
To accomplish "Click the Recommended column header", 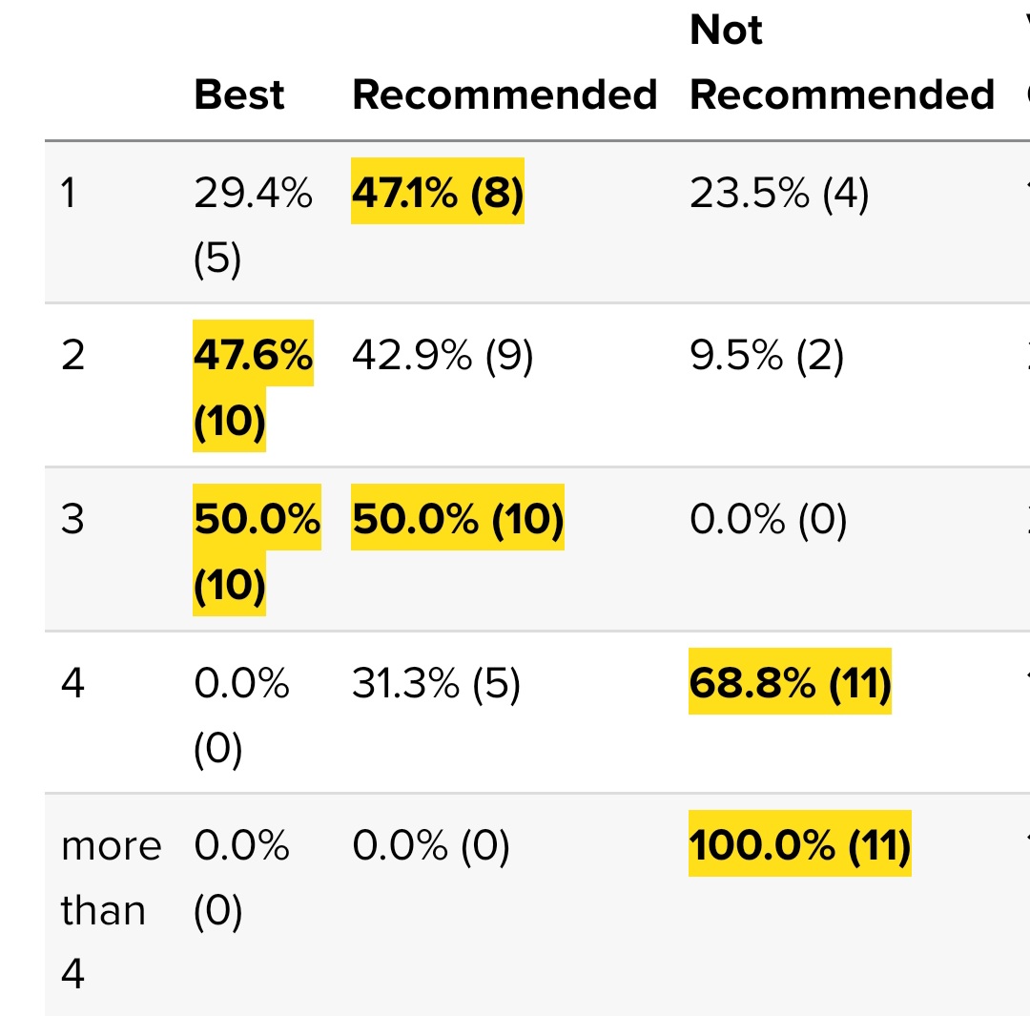I will click(x=505, y=94).
